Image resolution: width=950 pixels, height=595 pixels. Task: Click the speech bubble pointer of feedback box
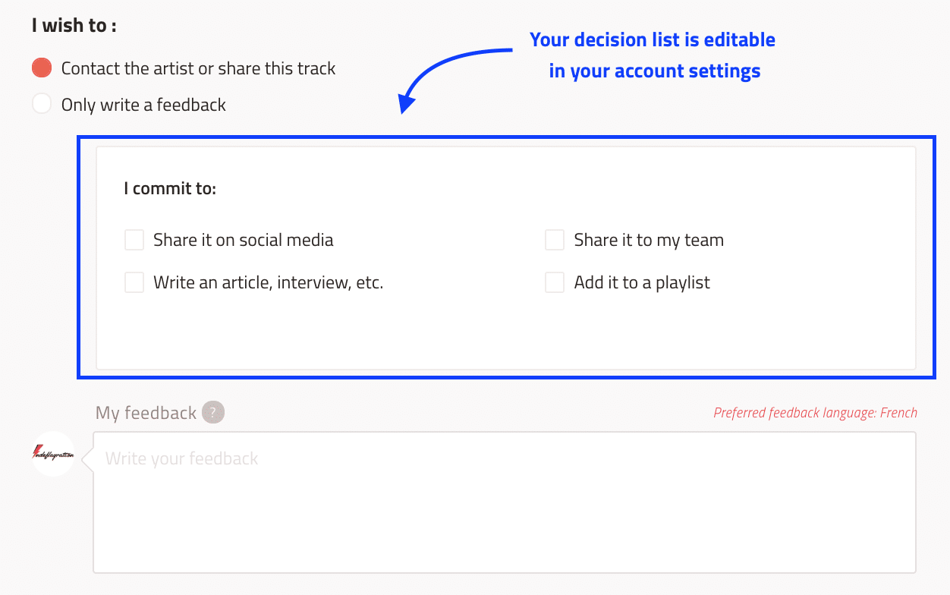click(87, 458)
